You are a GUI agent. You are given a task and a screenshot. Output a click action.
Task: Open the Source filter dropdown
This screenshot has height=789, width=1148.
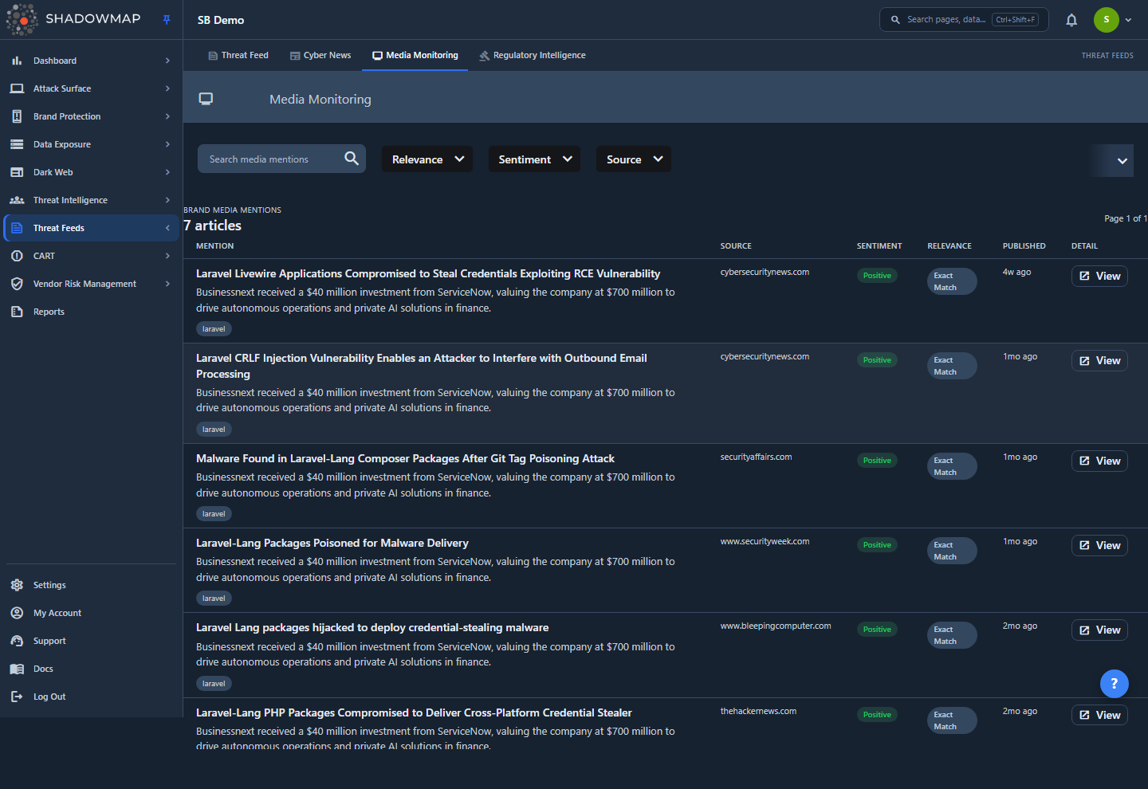(x=634, y=159)
